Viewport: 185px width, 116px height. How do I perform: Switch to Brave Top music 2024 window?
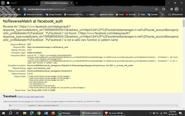115,113
